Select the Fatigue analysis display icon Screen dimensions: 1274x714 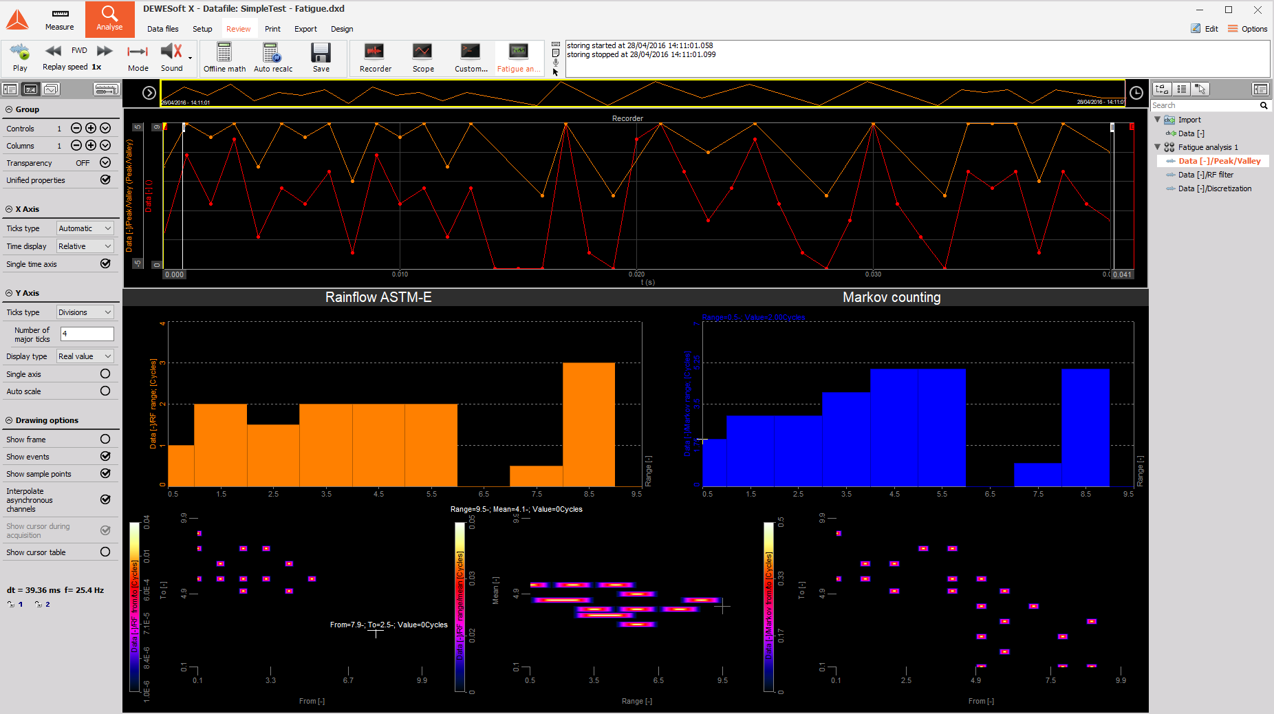coord(518,53)
